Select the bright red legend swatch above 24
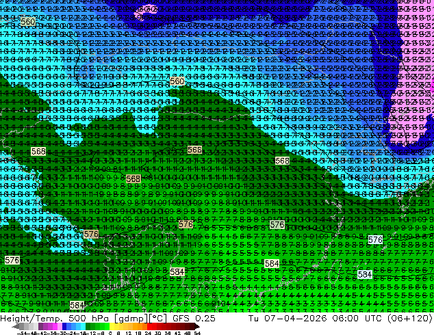The image size is (434, 335). click(x=149, y=326)
